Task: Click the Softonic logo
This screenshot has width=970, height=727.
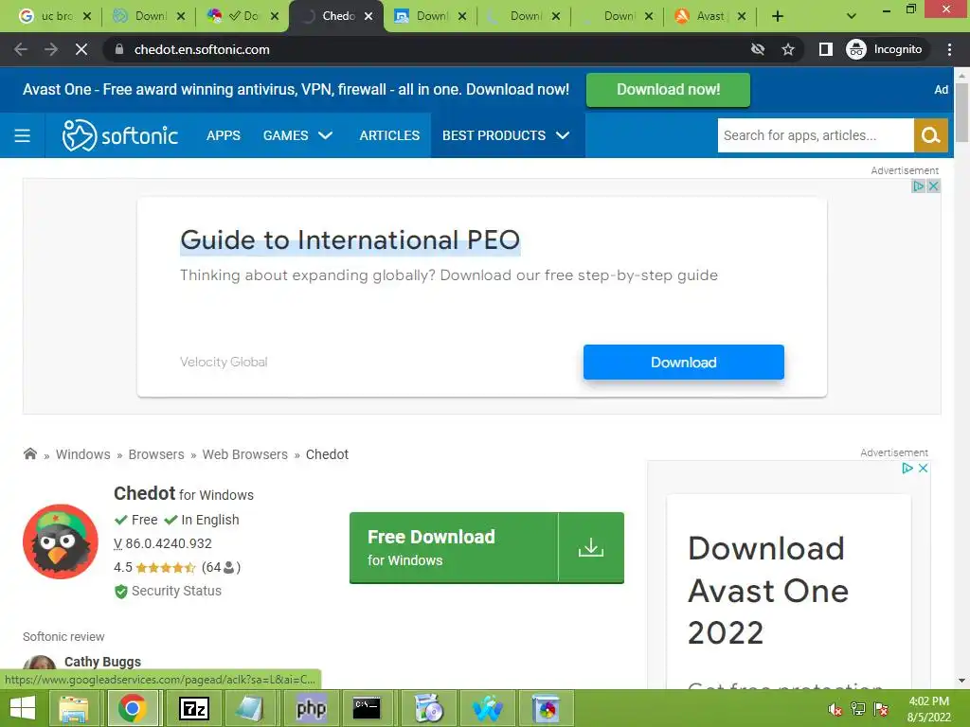Action: point(120,135)
